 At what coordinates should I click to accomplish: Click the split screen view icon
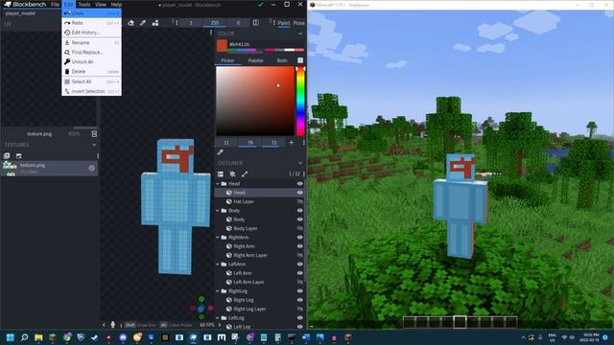[256, 23]
